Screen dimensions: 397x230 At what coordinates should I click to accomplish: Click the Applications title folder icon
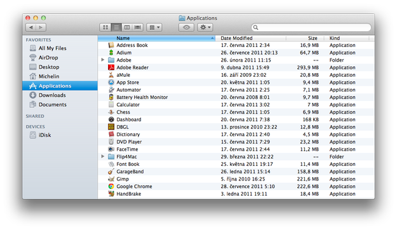click(182, 18)
